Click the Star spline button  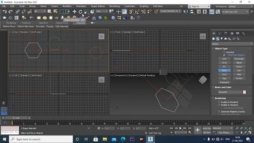pos(239,71)
